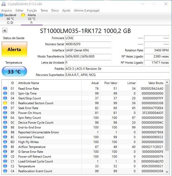
Task: Select raw value 3F230000443F of Power-On Hours
Action: 153,113
